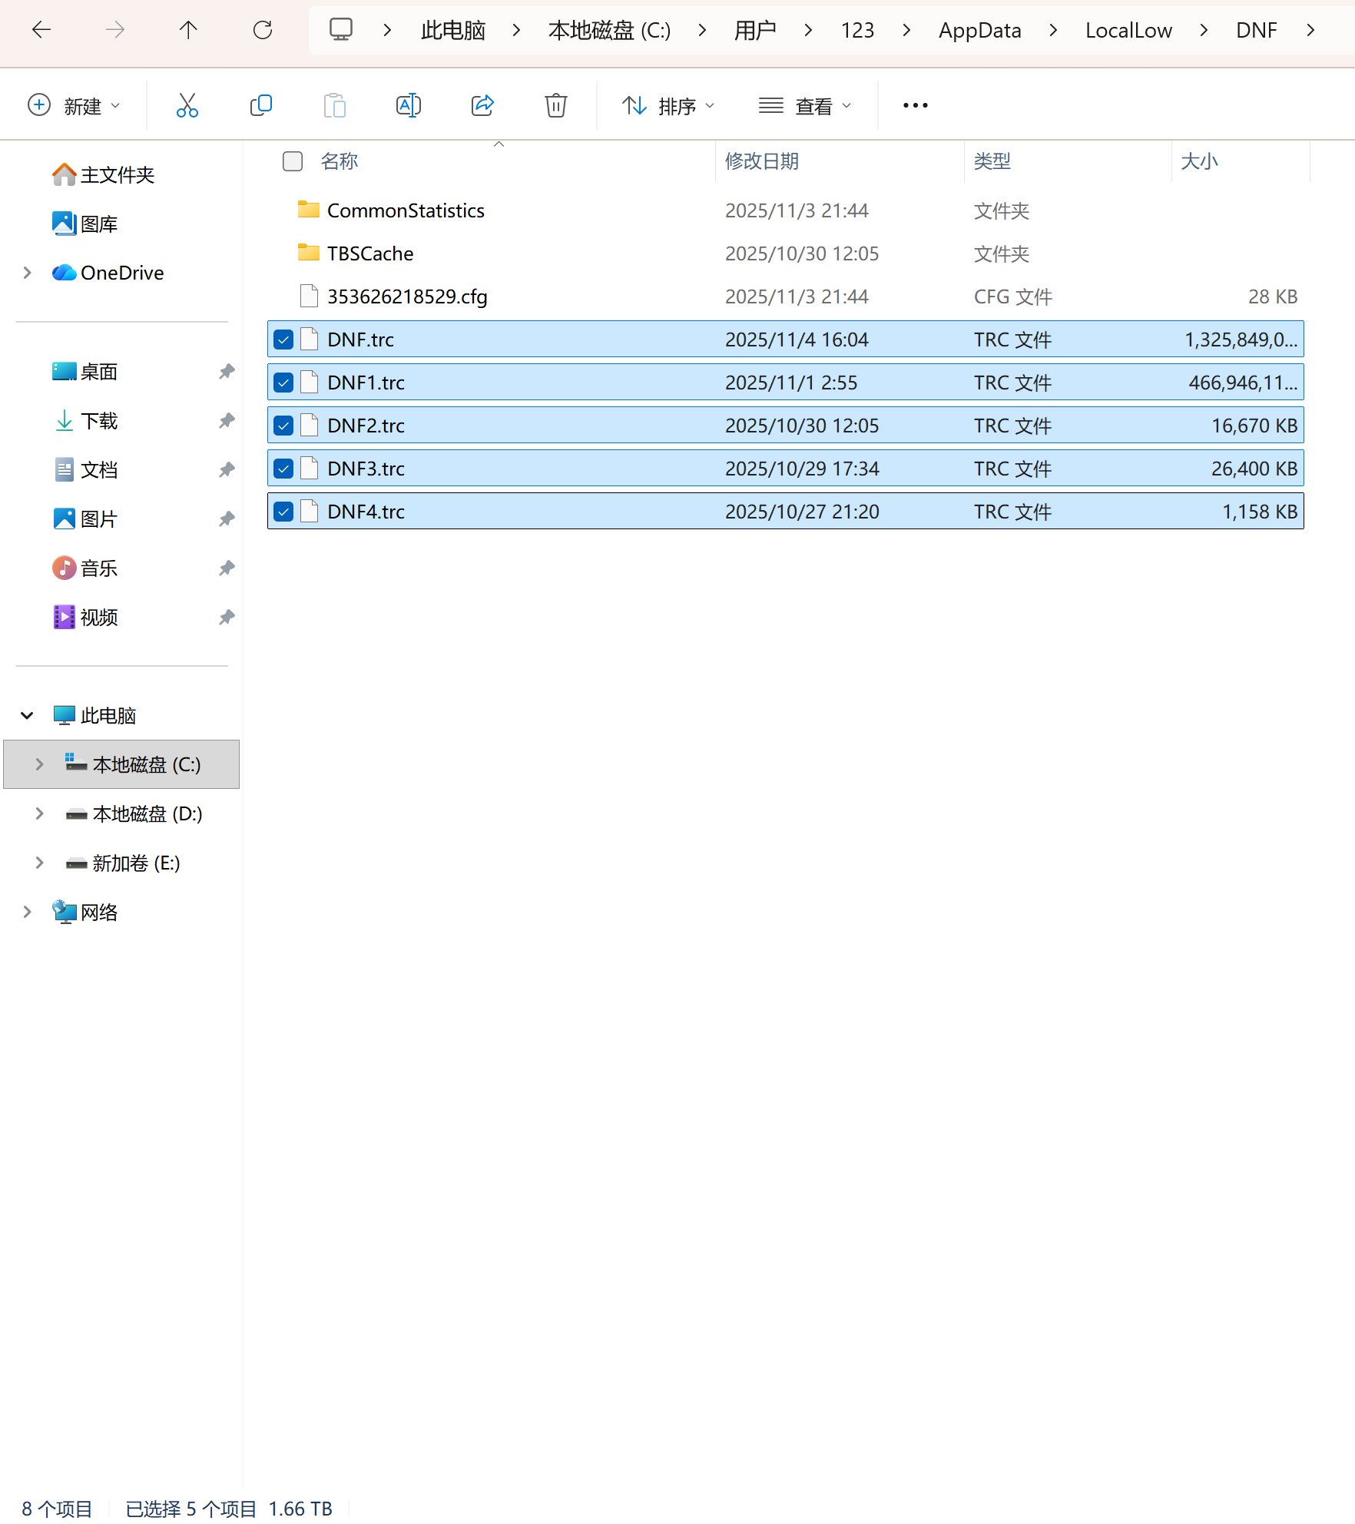Expand 本地磁盘 (D:) in the sidebar tree
This screenshot has height=1524, width=1355.
click(39, 813)
